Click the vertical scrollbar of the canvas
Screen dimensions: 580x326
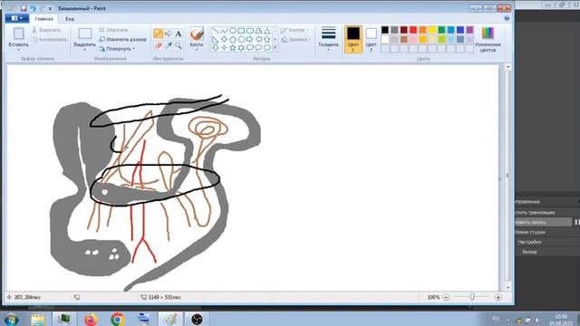507,177
